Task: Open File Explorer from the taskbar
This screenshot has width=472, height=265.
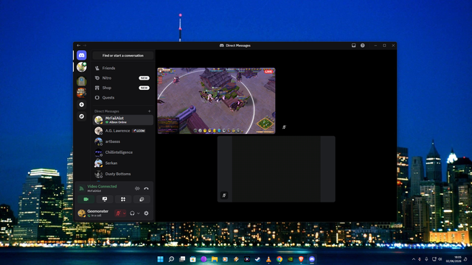Action: click(215, 259)
